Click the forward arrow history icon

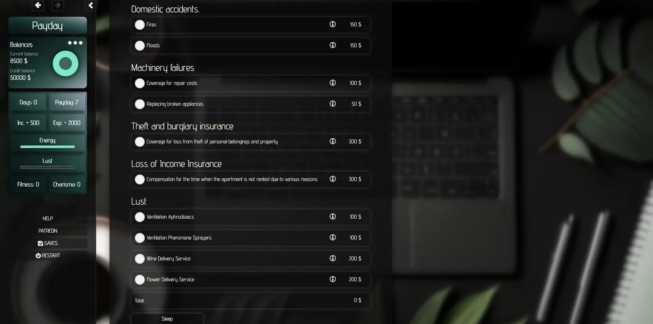[x=58, y=5]
